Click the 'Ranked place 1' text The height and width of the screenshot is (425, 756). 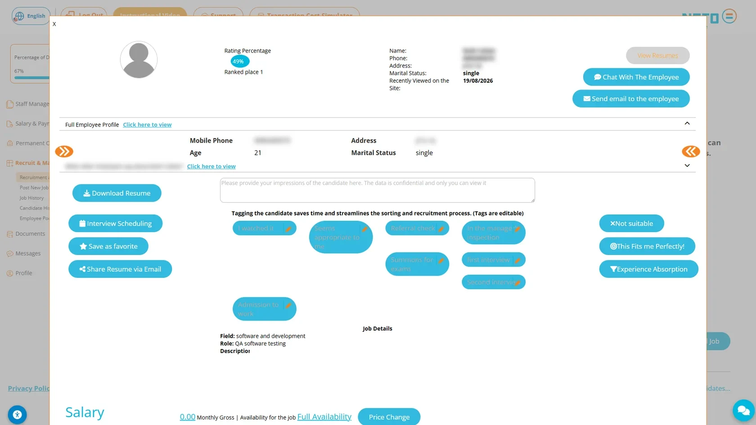243,72
